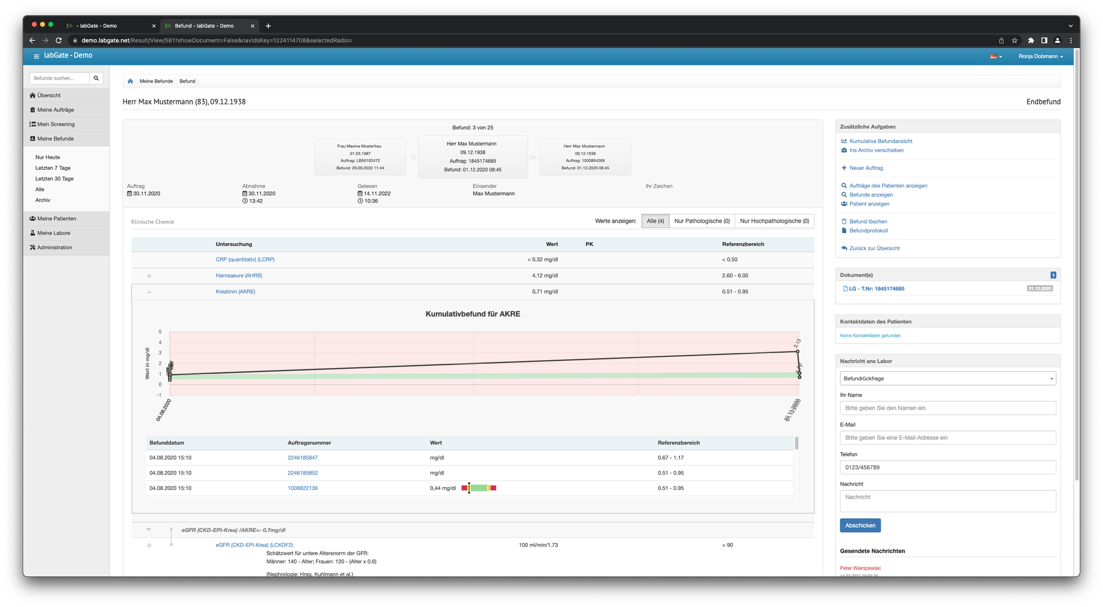
Task: Select the Nur Hochpathologische (0) filter
Action: tap(774, 221)
